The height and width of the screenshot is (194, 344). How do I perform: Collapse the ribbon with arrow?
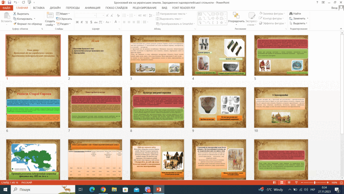[x=341, y=29]
